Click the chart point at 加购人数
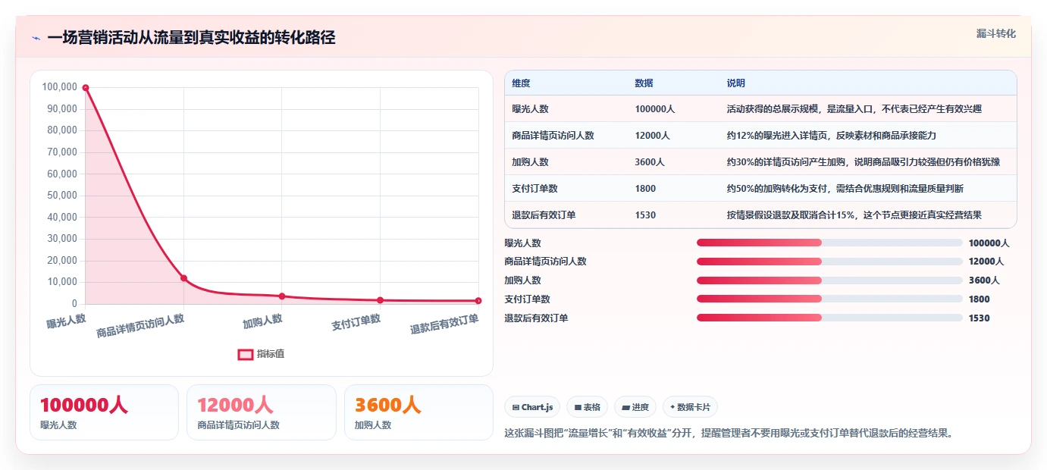This screenshot has height=470, width=1047. click(282, 296)
